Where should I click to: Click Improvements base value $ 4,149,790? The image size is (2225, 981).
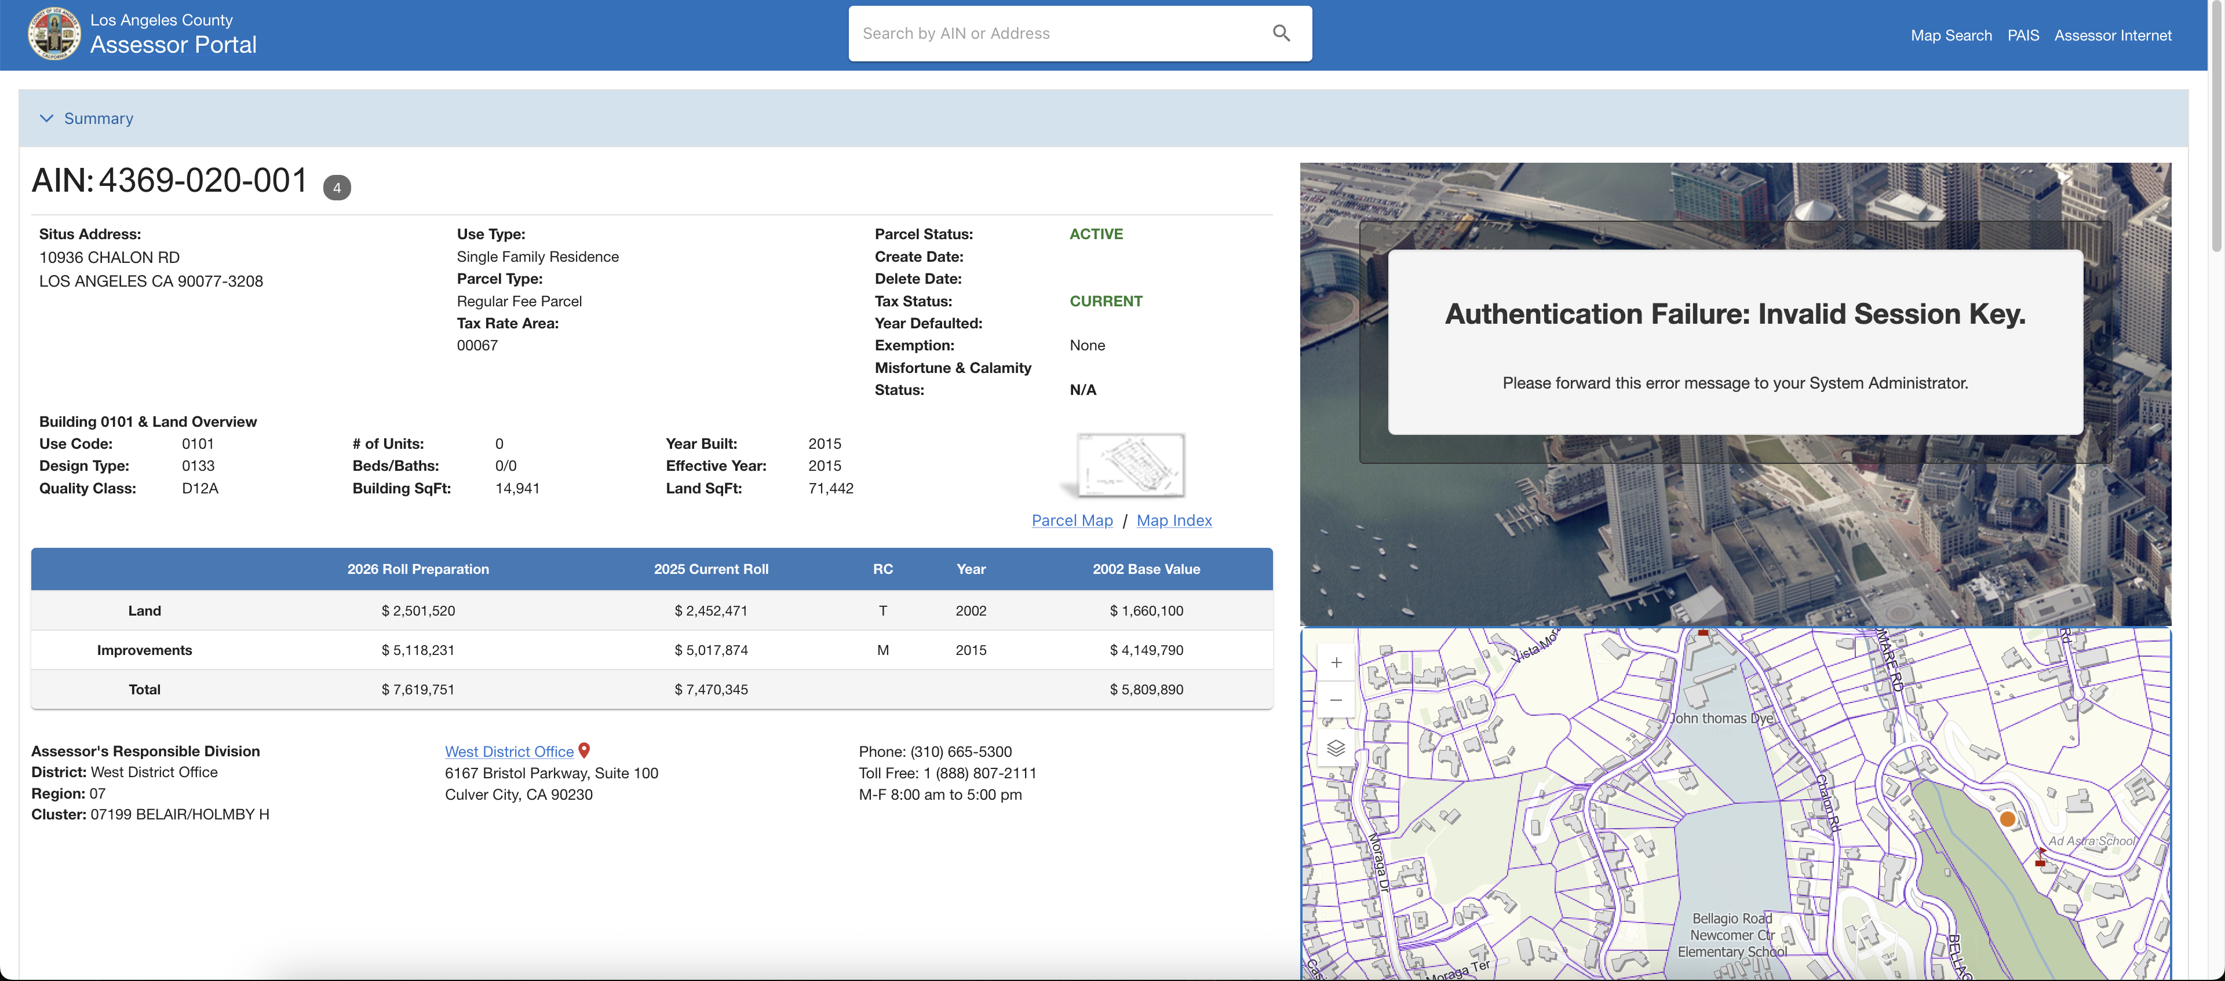pos(1146,650)
